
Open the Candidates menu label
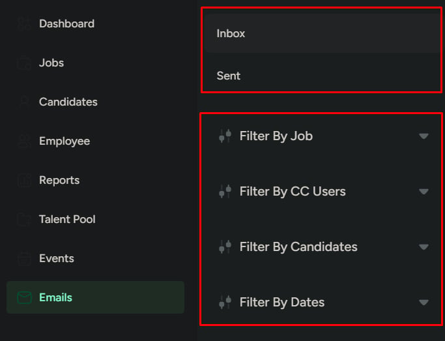pos(68,102)
